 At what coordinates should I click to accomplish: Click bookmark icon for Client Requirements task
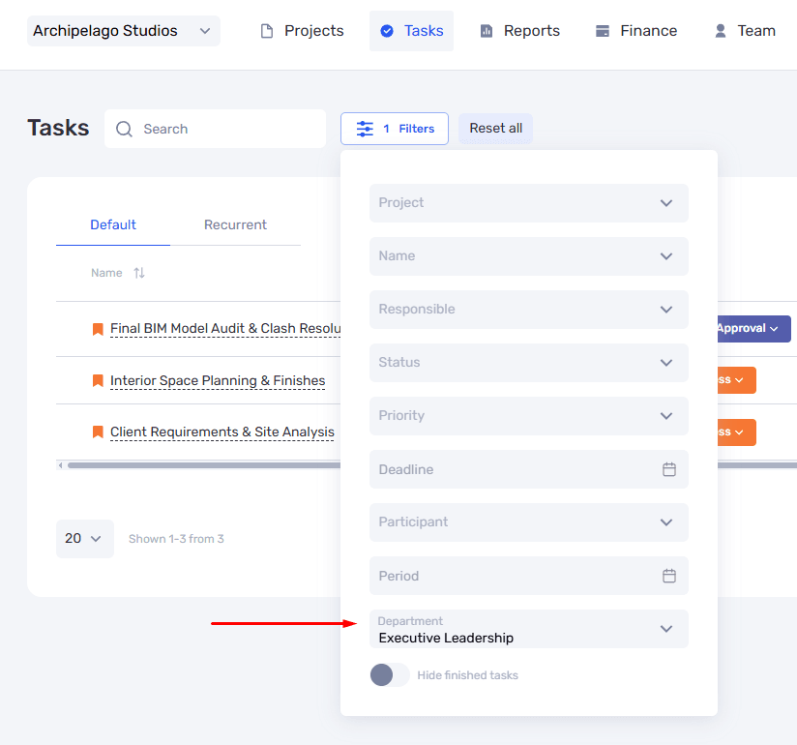click(98, 432)
